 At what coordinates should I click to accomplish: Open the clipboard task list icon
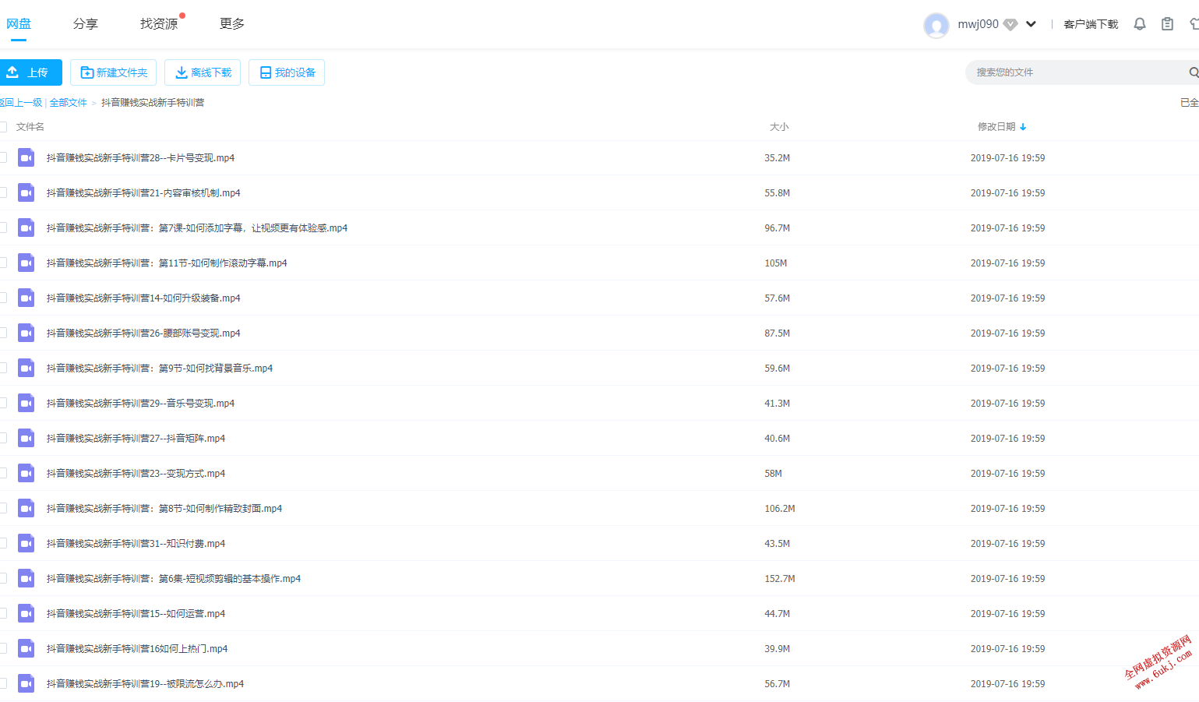[x=1167, y=24]
